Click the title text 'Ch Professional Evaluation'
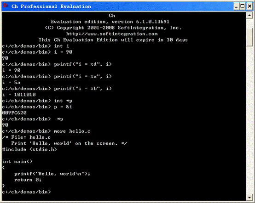255x203 pixels. pos(51,6)
